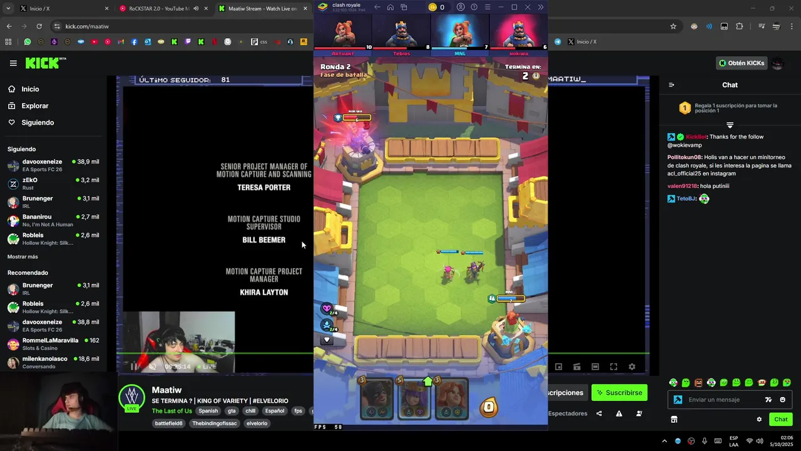The image size is (801, 451).
Task: Collapse the chat panel arrow icon
Action: pos(671,85)
